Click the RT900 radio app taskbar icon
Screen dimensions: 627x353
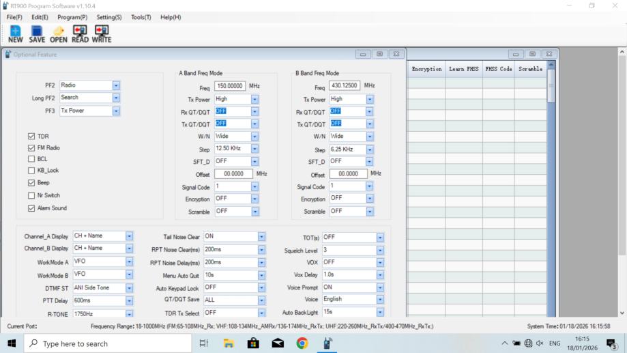point(327,343)
